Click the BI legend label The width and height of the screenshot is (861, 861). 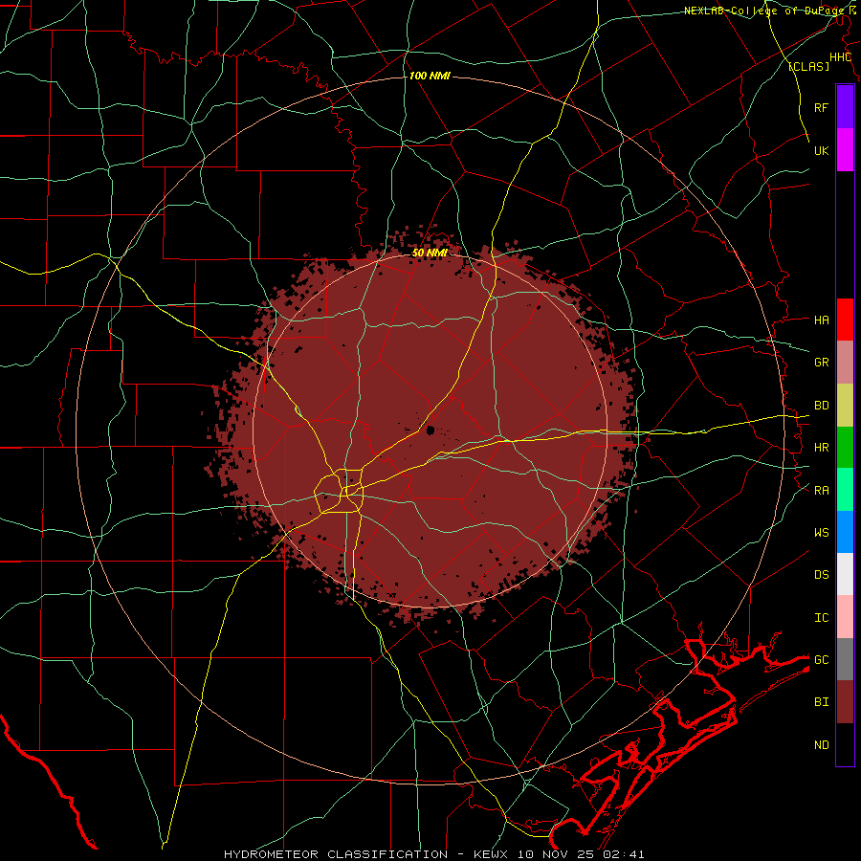tap(821, 702)
